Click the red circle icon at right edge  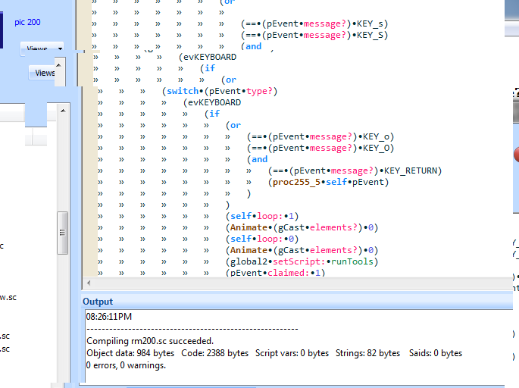(516, 154)
